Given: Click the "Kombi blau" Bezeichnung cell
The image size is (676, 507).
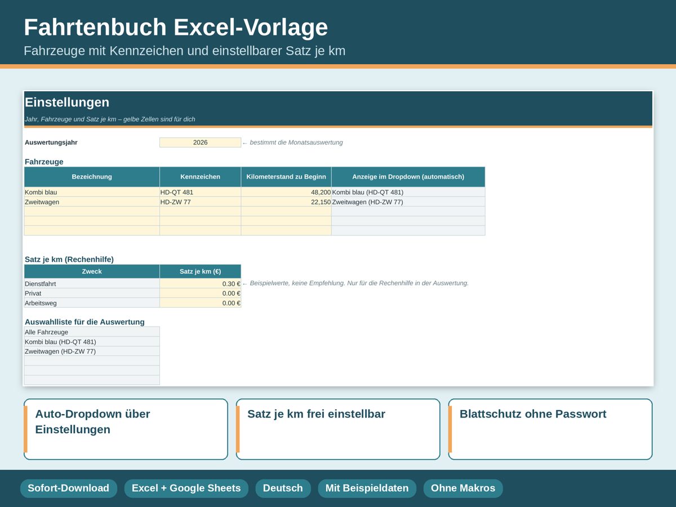Looking at the screenshot, I should pos(92,192).
